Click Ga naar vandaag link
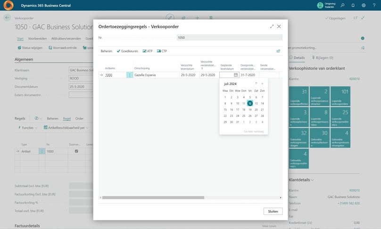The image size is (381, 229). click(254, 131)
